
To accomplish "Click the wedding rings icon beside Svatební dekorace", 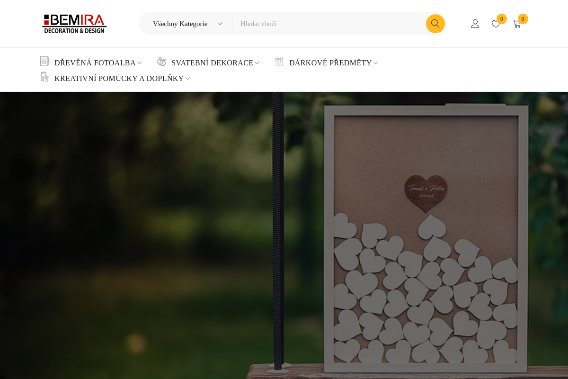I will pos(162,62).
